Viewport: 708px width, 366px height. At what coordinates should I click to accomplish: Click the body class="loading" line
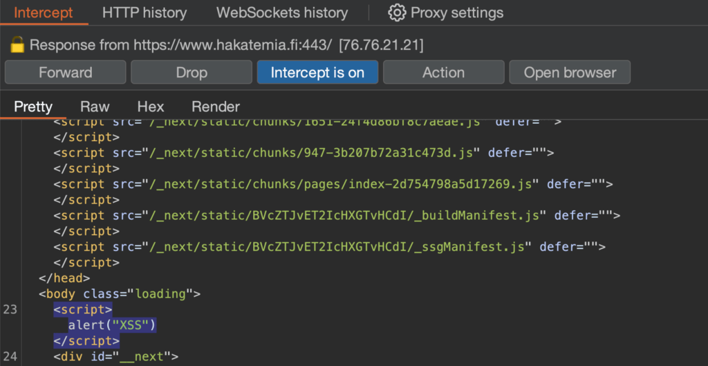pos(120,294)
